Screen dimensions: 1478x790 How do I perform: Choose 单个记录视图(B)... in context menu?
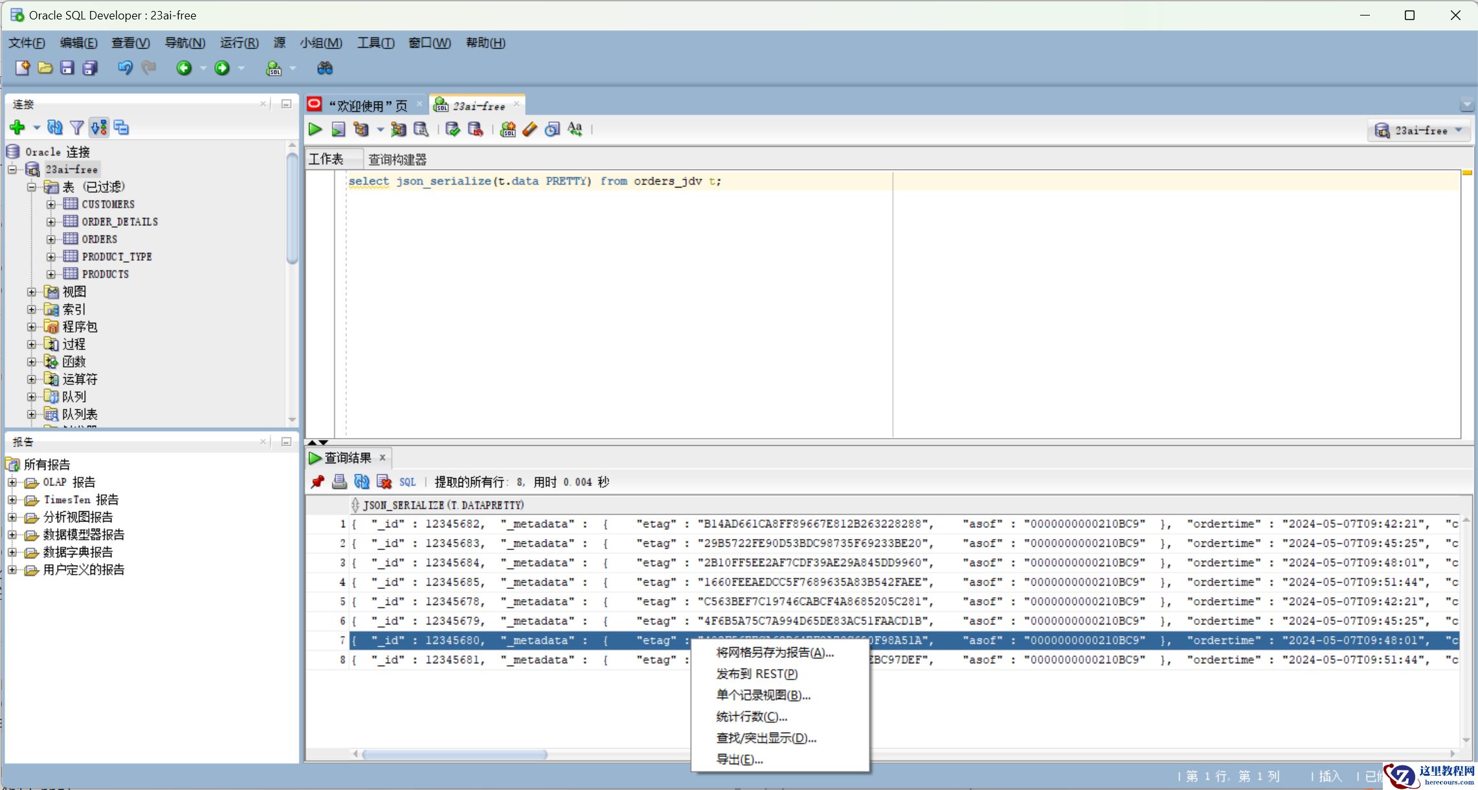point(763,696)
